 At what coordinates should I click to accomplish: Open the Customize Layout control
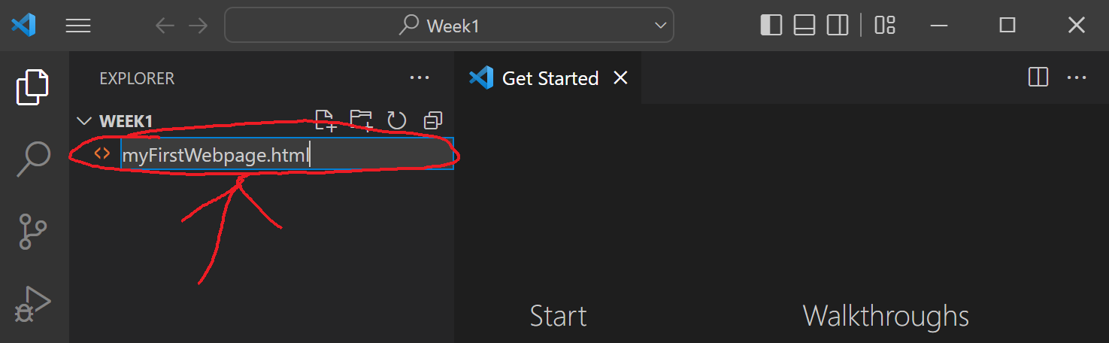pos(885,26)
